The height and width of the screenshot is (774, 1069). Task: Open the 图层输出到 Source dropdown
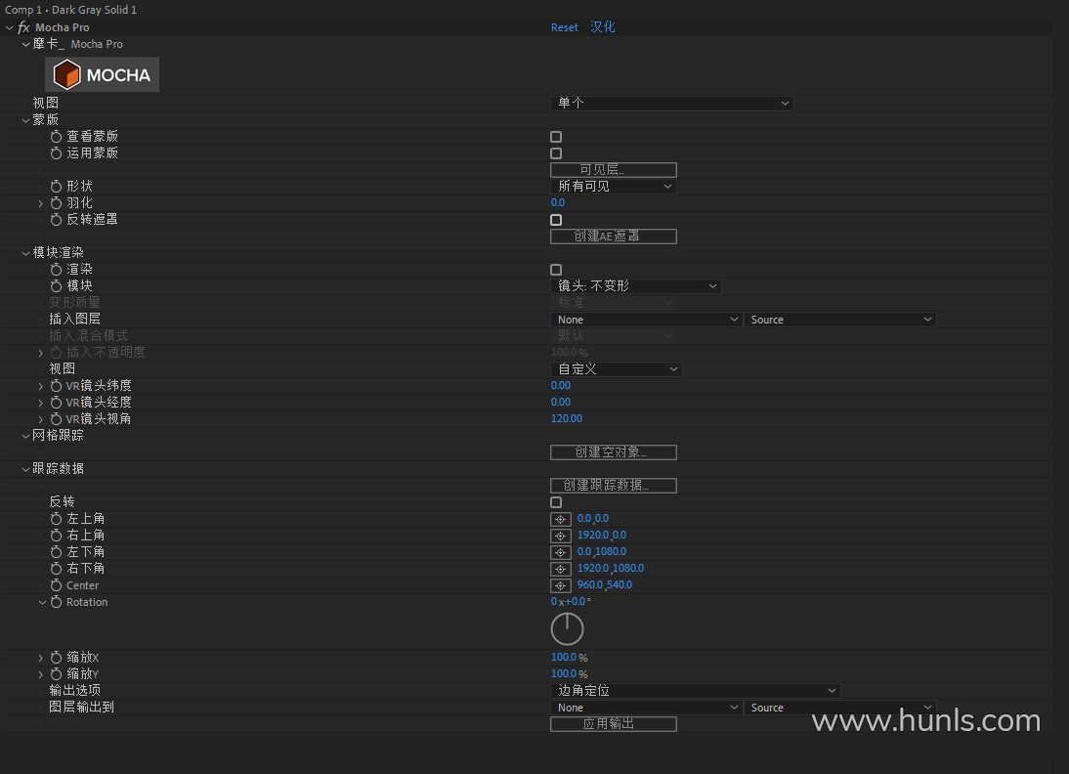click(840, 708)
